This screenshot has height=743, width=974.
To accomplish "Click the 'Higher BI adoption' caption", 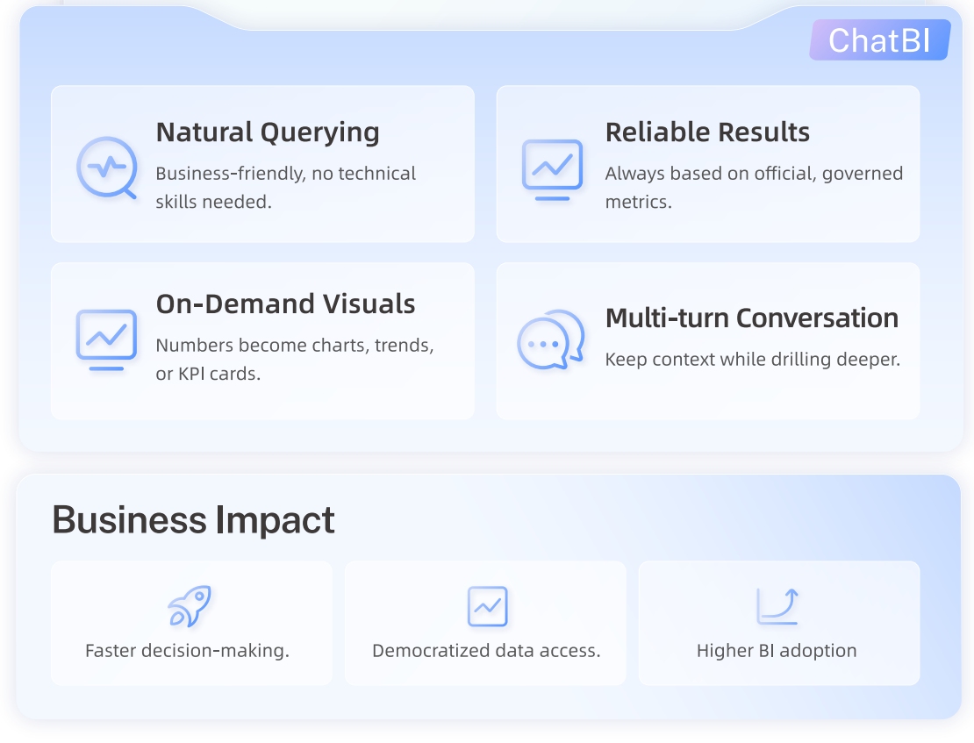I will pos(777,651).
